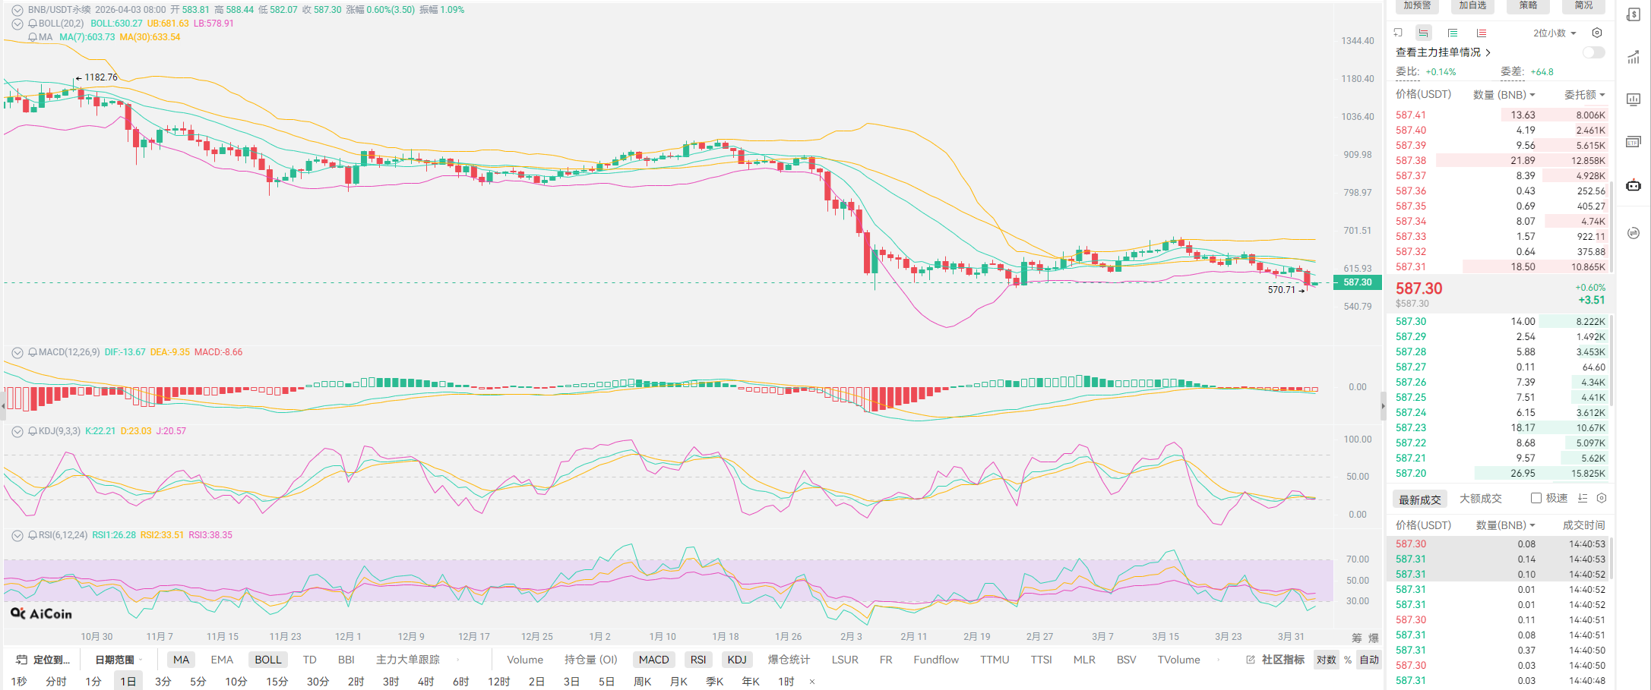Screen dimensions: 1651x690
Task: Enable the 极速 checkbox
Action: coord(1536,498)
